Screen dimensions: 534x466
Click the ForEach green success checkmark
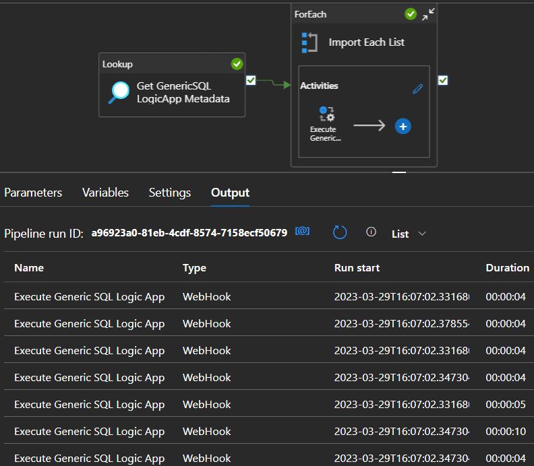(x=411, y=14)
